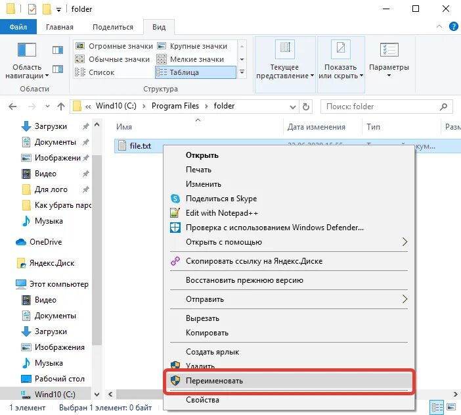Select Мелкие значки view layout

[190, 59]
